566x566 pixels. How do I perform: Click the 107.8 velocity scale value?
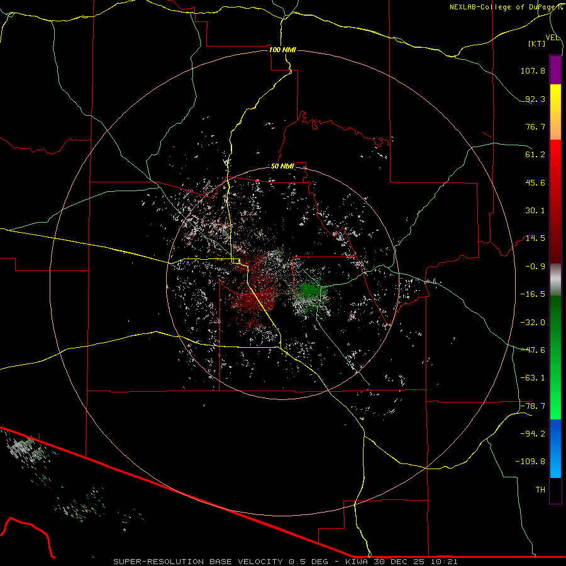533,70
